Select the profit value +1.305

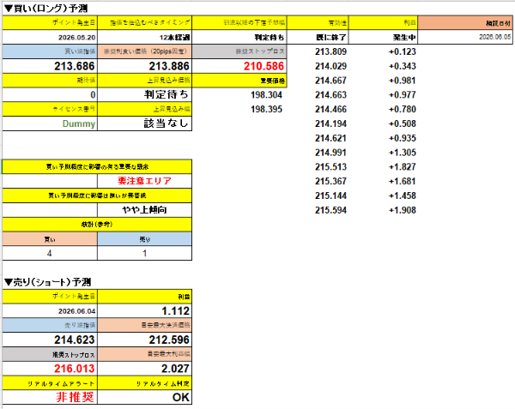tap(402, 153)
